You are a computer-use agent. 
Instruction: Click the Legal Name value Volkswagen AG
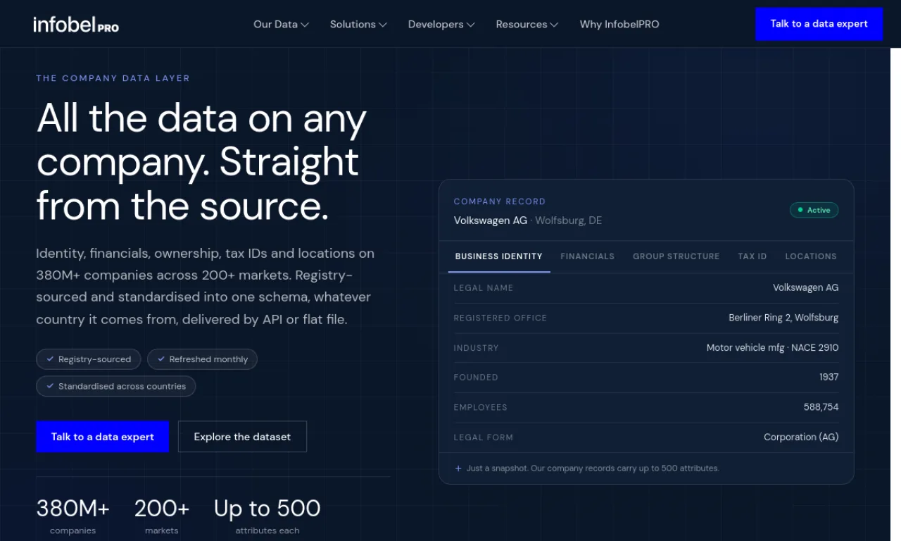coord(805,287)
